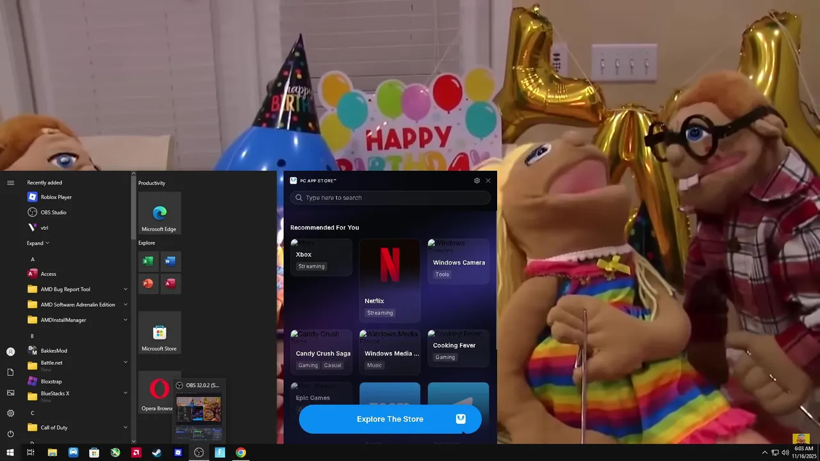Open the Windows Camera recommendation card
Viewport: 820px width, 461px height.
pos(459,261)
